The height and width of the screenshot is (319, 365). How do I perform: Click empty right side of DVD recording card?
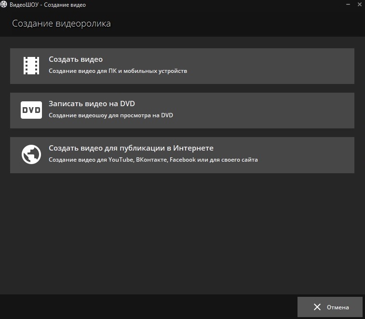pyautogui.click(x=279, y=111)
